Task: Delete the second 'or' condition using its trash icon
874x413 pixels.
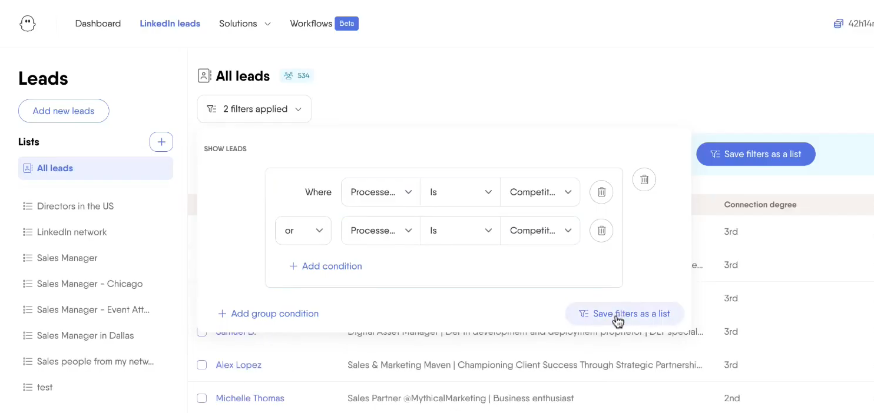Action: pyautogui.click(x=601, y=230)
